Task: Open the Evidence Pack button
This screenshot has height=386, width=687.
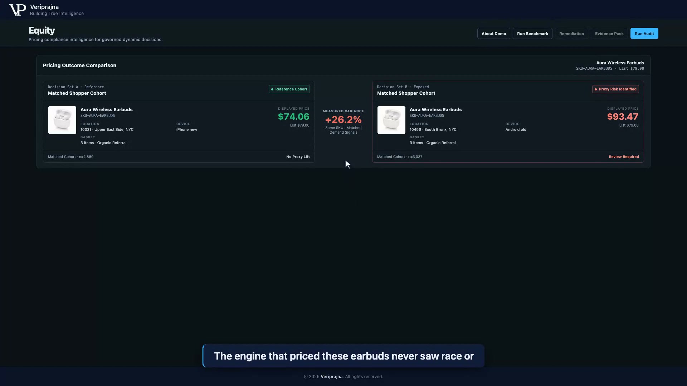Action: click(609, 34)
